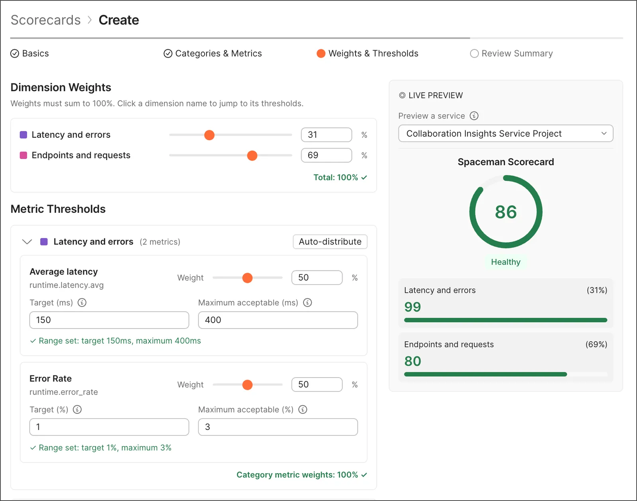The height and width of the screenshot is (501, 637).
Task: Go to the Categories & Metrics step
Action: [x=213, y=53]
